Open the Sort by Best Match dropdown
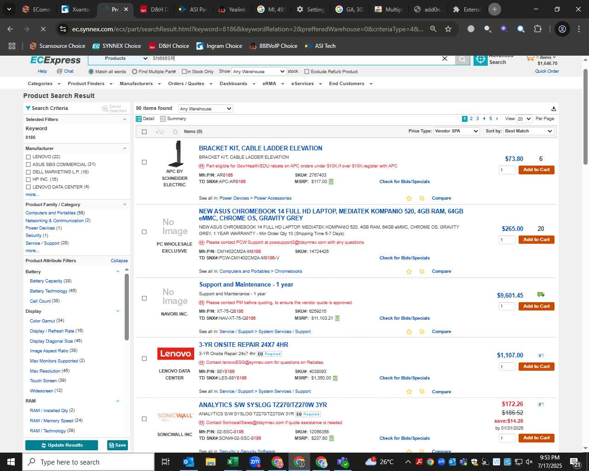Viewport: 589px width, 471px height. [x=528, y=131]
